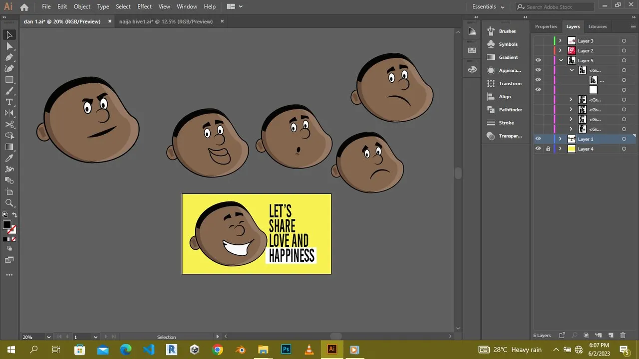Select the Artboard tool

pos(9,192)
